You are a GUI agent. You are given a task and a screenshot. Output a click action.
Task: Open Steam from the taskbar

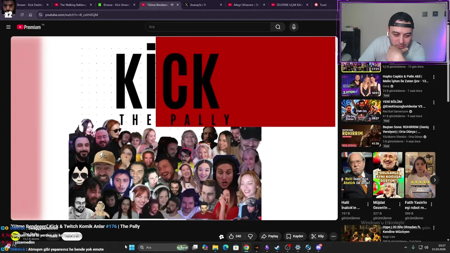click(x=277, y=247)
